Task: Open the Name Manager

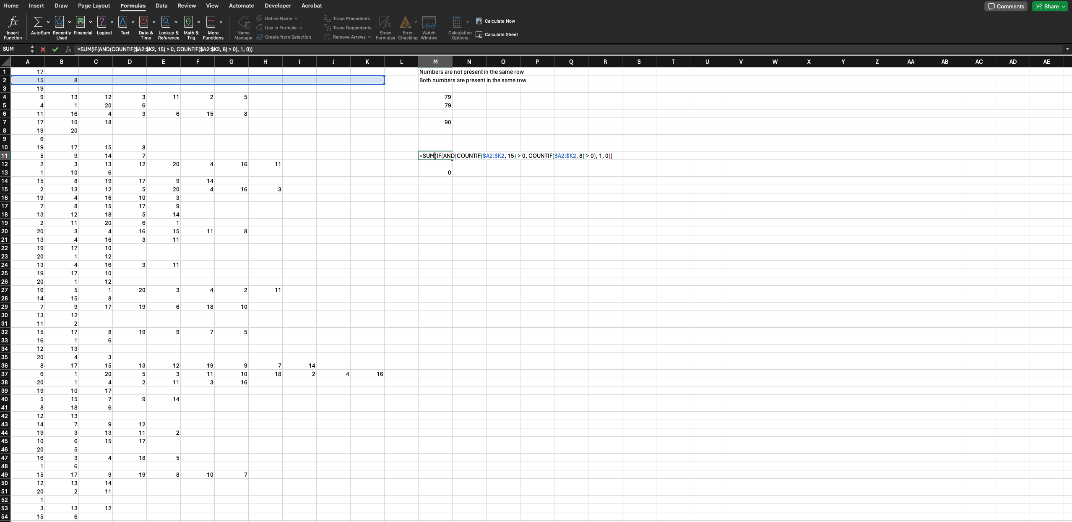Action: (243, 26)
